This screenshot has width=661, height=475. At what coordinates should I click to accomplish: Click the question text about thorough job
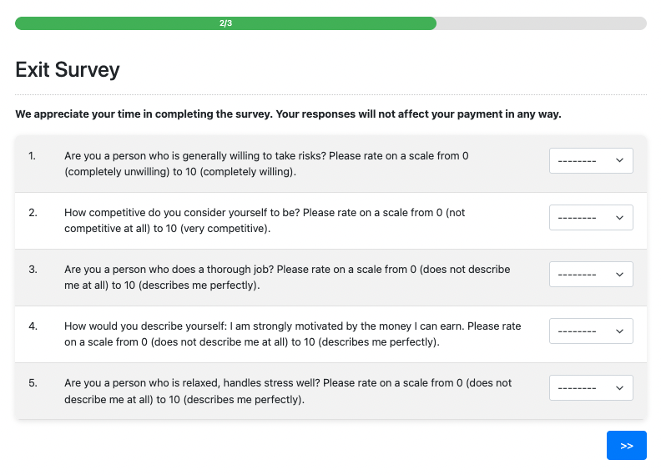point(287,277)
